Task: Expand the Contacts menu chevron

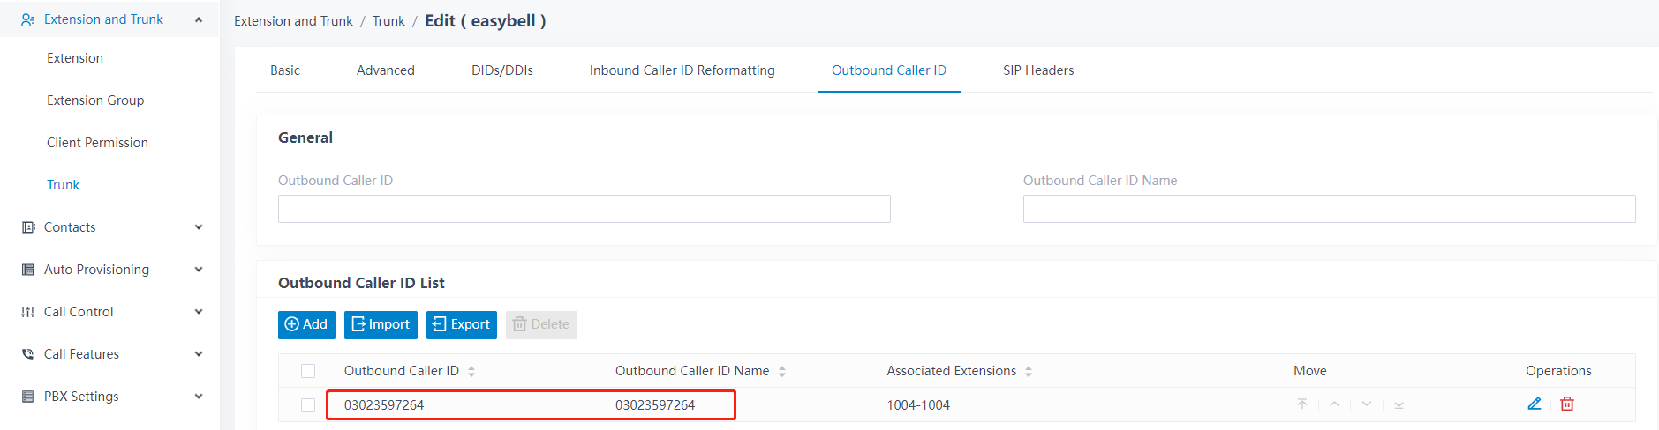Action: click(199, 227)
